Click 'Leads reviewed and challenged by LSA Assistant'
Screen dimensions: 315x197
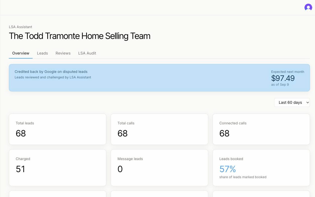click(x=53, y=77)
